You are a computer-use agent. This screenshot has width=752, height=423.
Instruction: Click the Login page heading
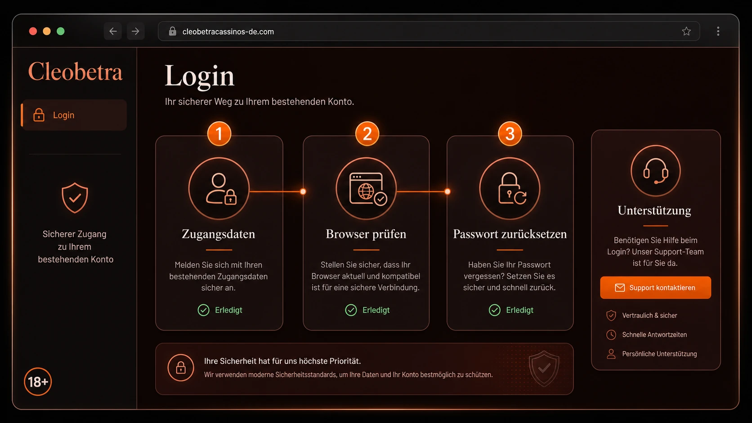(x=200, y=76)
